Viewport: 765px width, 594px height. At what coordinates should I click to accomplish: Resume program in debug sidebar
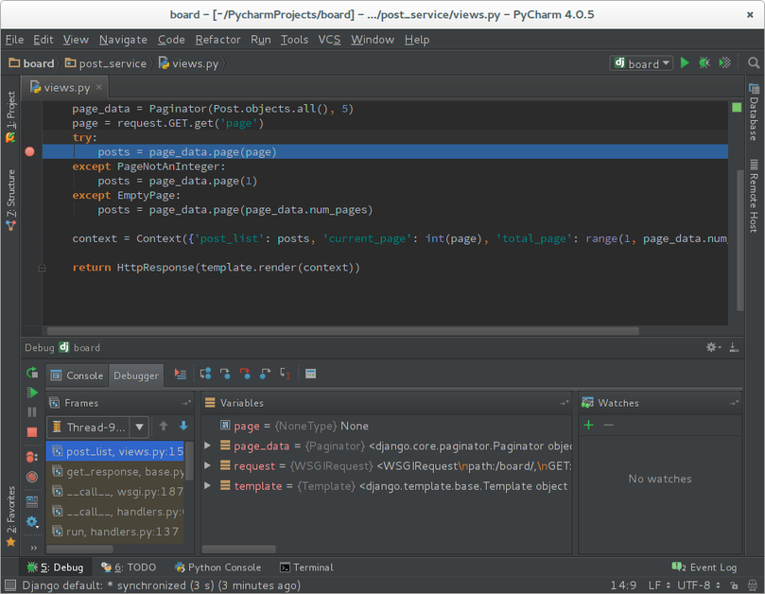click(x=32, y=393)
